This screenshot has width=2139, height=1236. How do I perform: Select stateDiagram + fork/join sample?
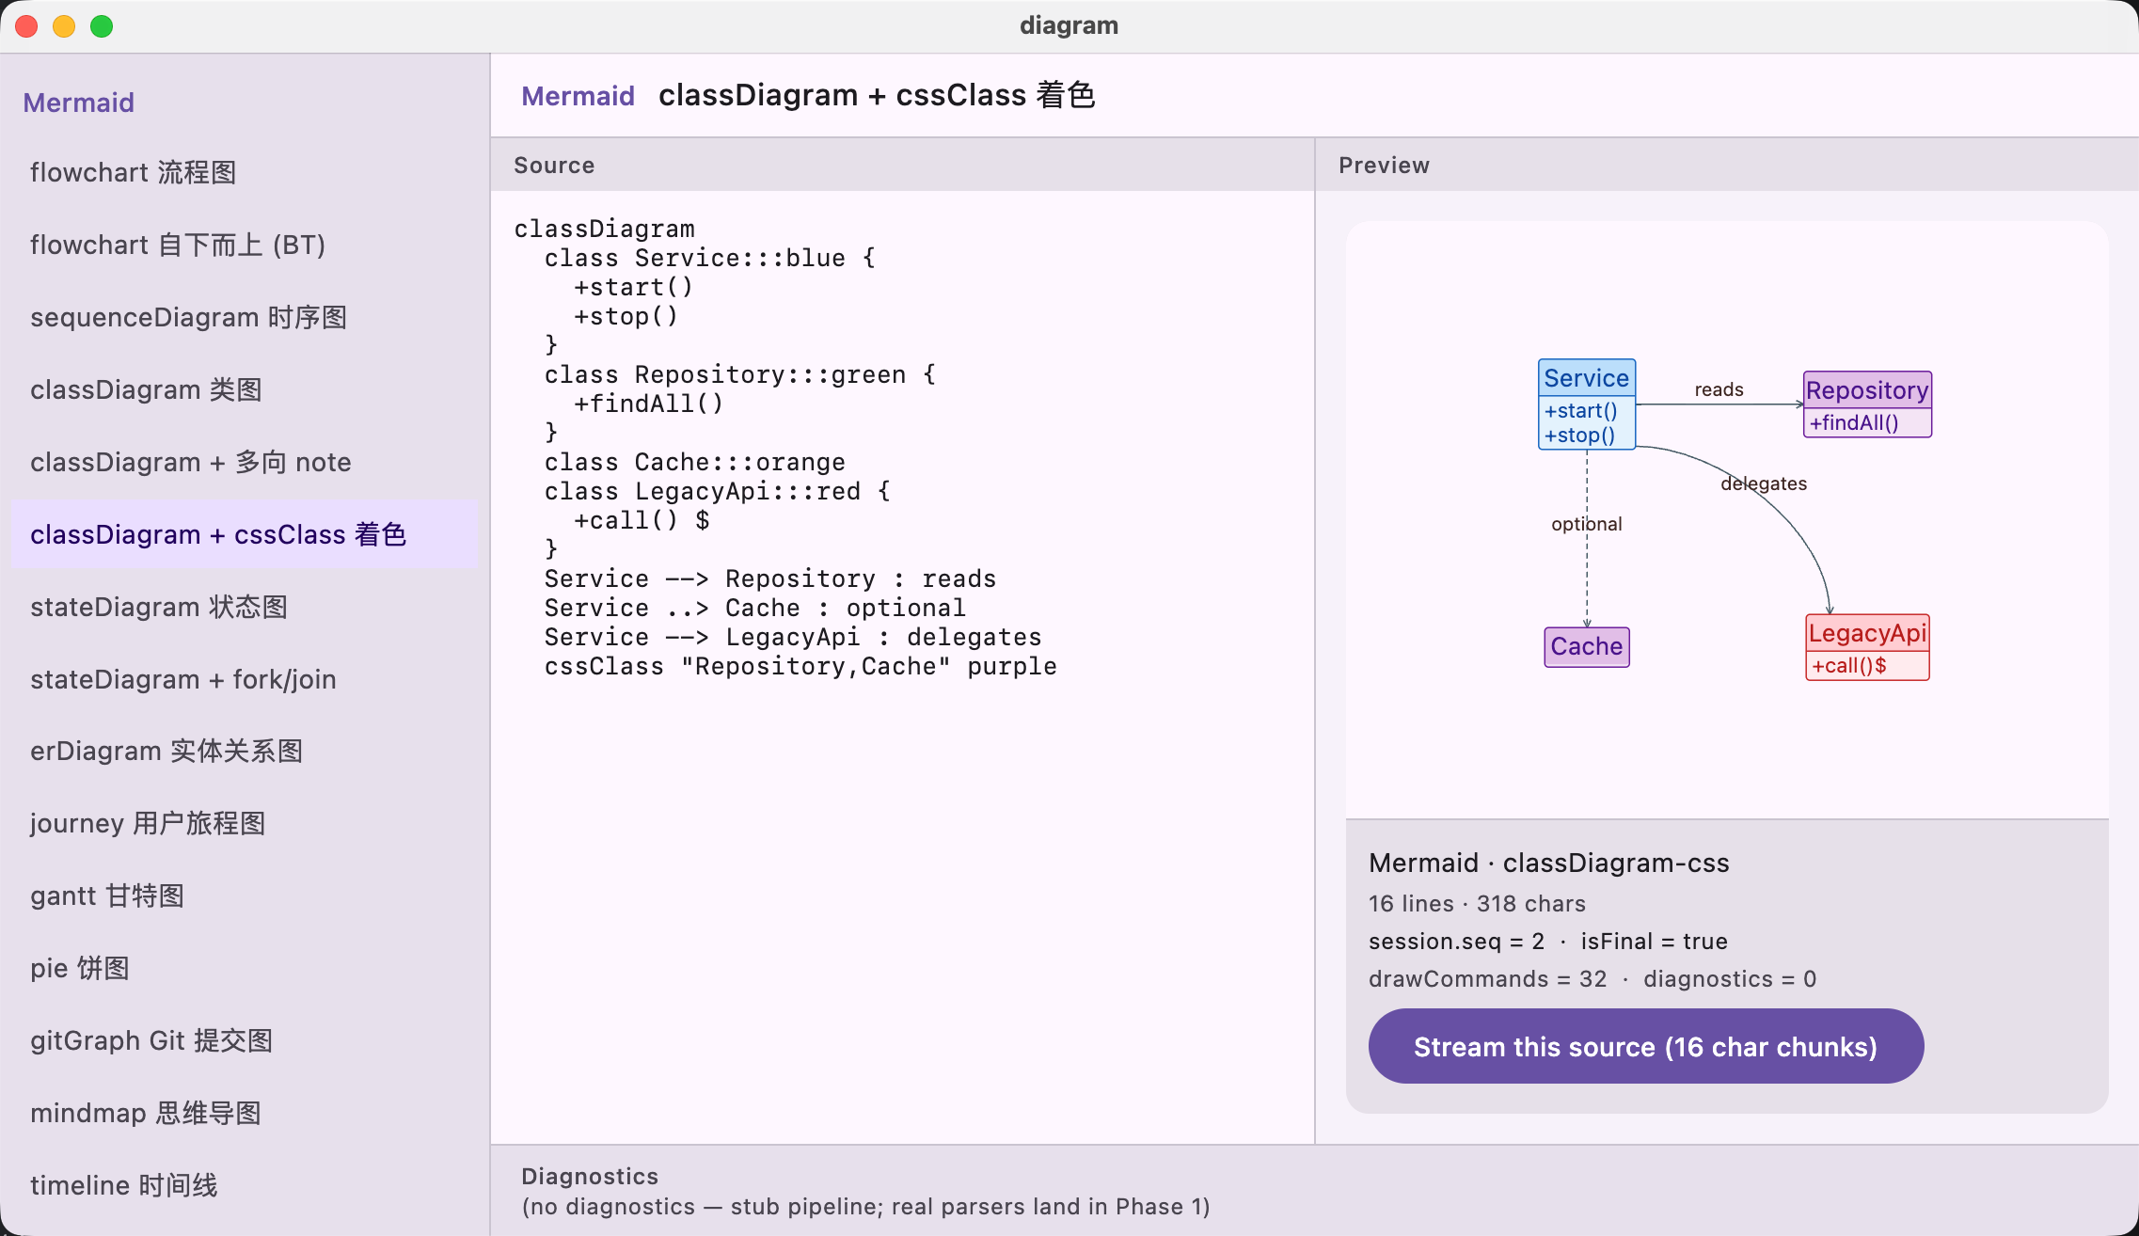[244, 679]
